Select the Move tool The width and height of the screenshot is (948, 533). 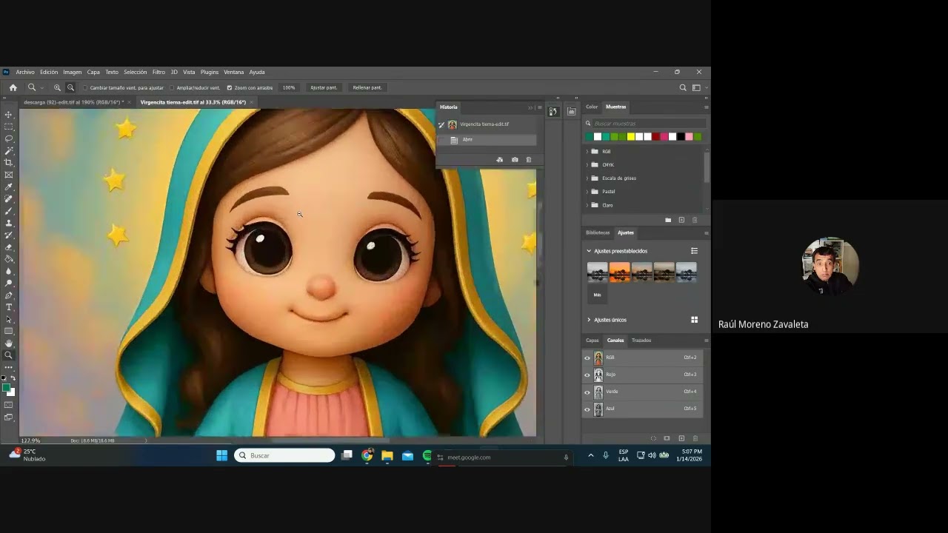9,115
